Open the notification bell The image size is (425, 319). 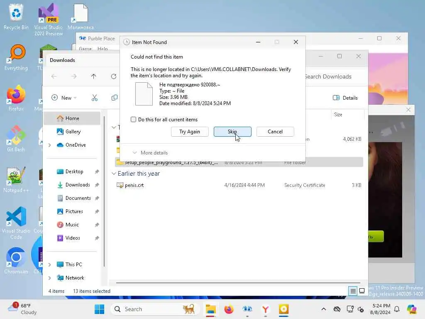(397, 309)
